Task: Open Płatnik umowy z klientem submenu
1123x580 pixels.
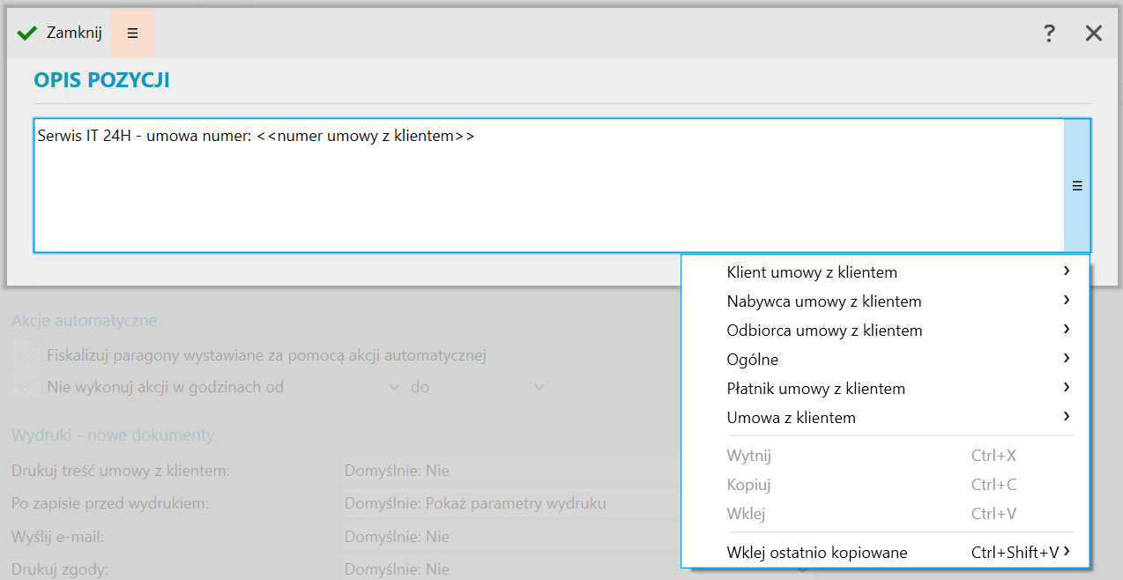Action: tap(1067, 388)
